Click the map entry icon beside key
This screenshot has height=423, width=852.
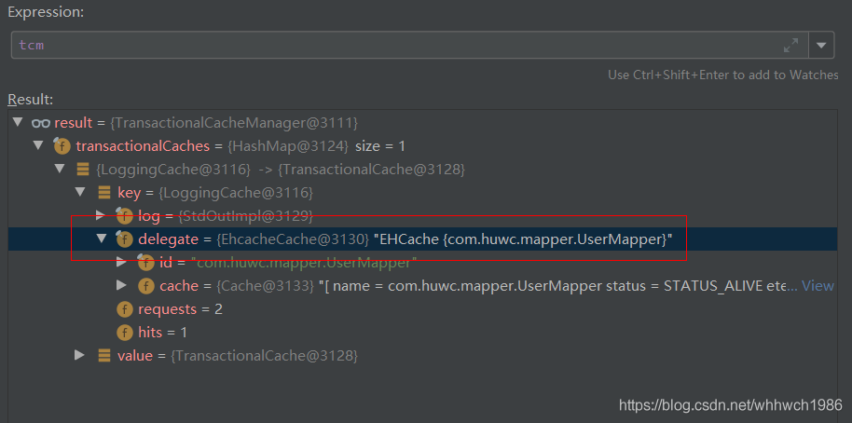point(104,193)
